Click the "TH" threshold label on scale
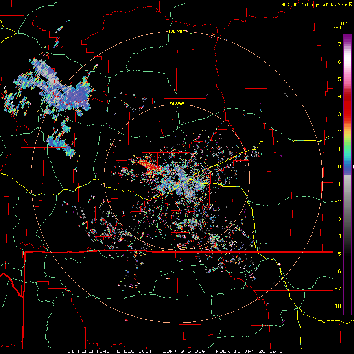Screen dimensions: 354x354 pyautogui.click(x=338, y=306)
